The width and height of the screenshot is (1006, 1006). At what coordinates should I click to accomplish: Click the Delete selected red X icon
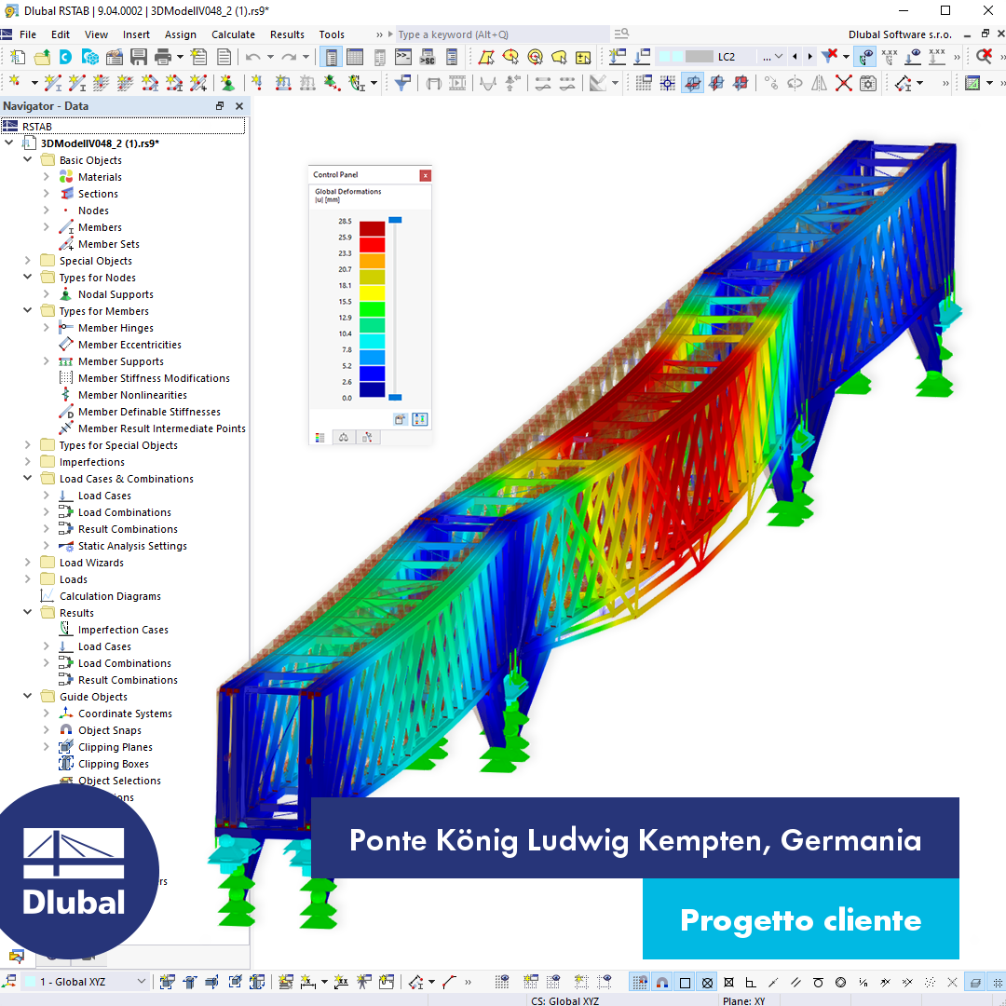(x=844, y=83)
